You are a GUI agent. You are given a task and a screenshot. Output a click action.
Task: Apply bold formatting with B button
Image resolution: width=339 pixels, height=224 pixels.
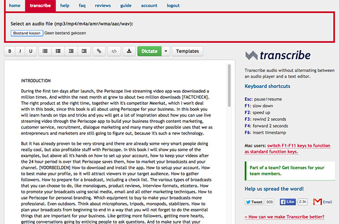(10, 51)
